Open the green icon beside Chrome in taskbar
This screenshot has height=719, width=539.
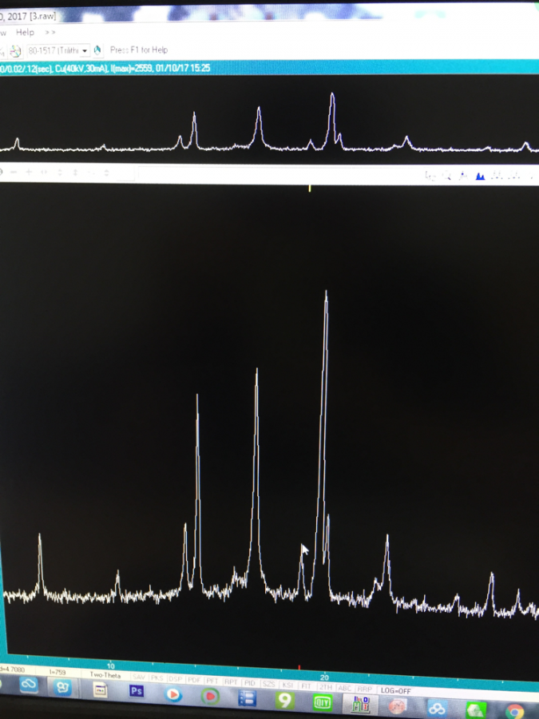pyautogui.click(x=476, y=710)
